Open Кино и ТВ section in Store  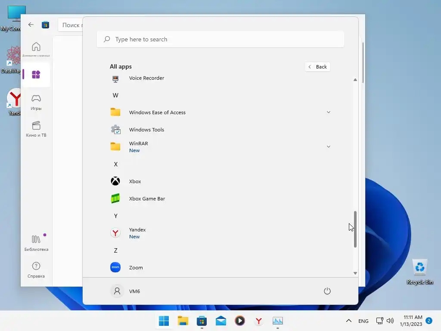tap(36, 129)
